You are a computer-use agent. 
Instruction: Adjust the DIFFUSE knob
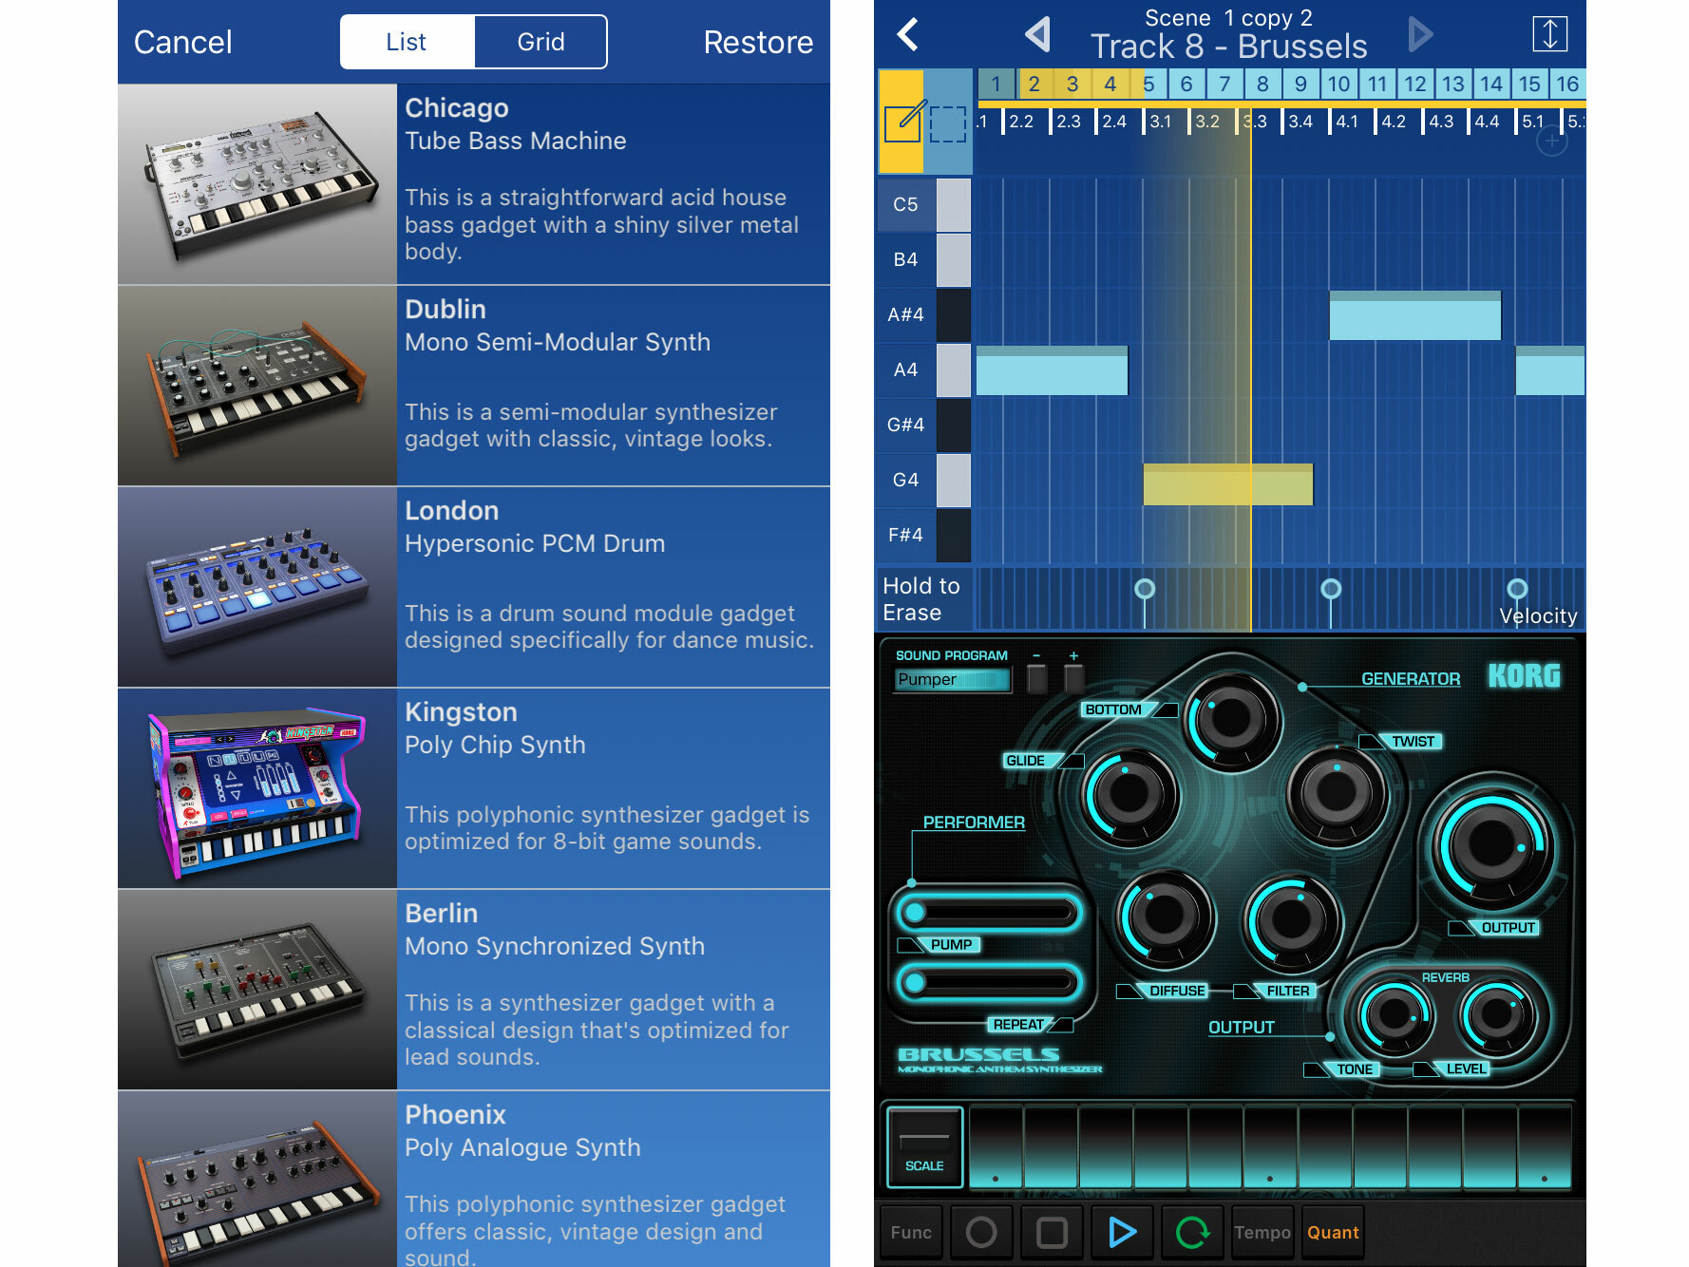click(1165, 916)
